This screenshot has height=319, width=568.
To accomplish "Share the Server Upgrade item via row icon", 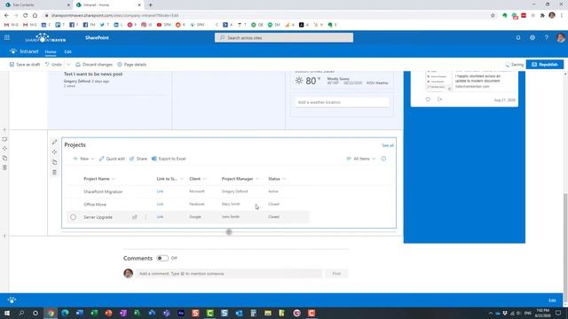I will [x=134, y=217].
